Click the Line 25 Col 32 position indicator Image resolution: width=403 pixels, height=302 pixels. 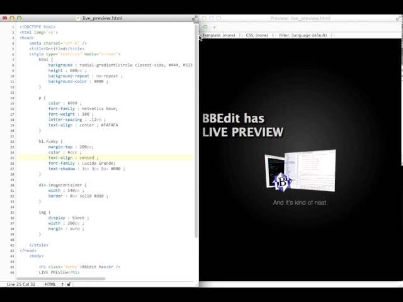[21, 284]
